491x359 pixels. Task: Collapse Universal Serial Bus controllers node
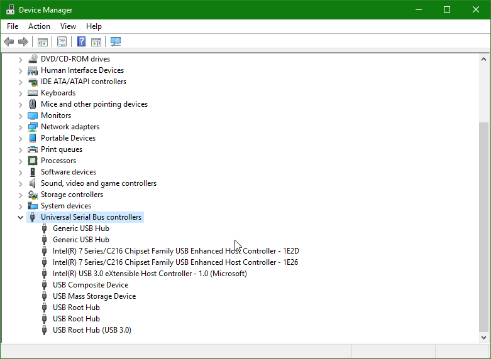(20, 217)
